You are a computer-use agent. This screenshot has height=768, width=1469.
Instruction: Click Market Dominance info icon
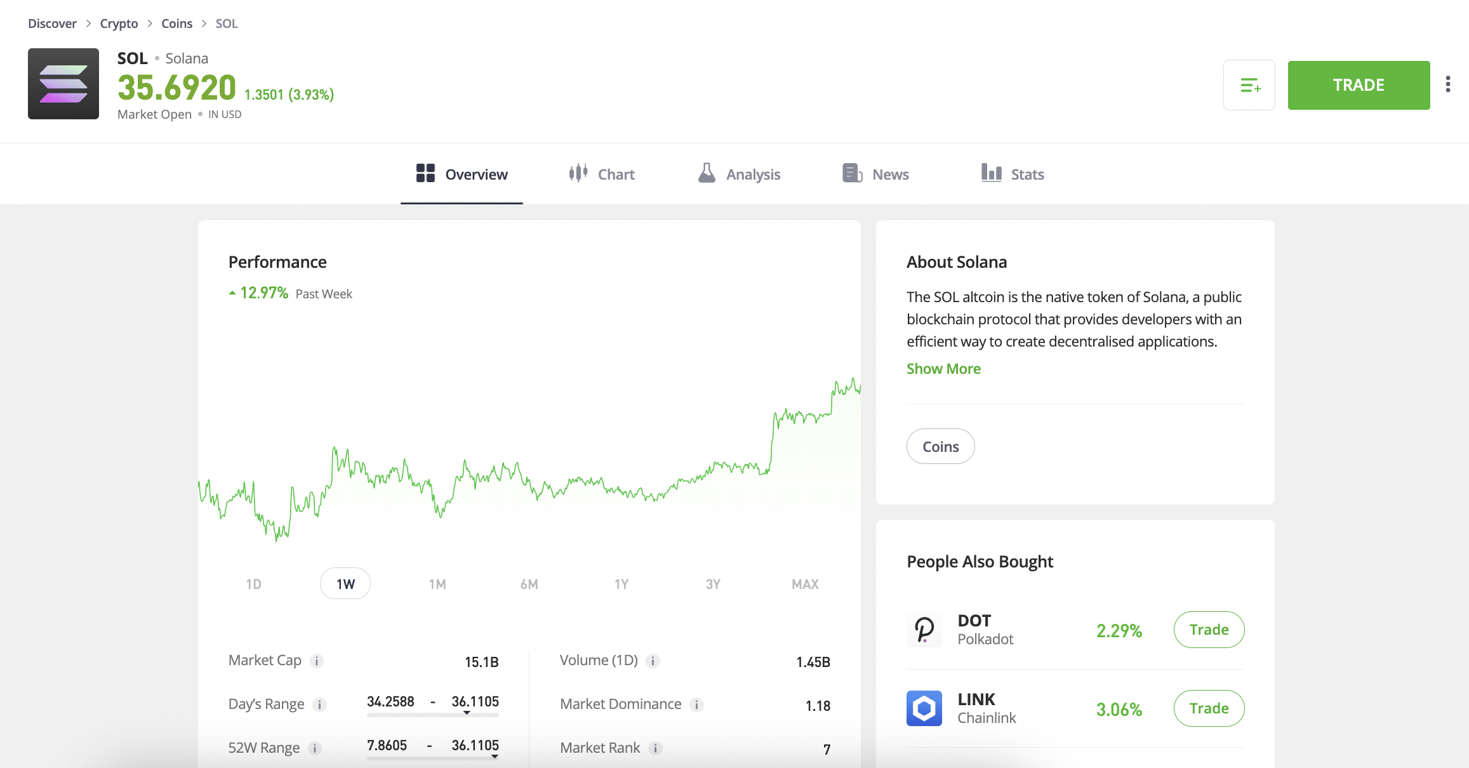pyautogui.click(x=696, y=705)
